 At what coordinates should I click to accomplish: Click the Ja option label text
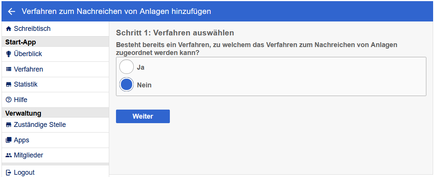(140, 67)
